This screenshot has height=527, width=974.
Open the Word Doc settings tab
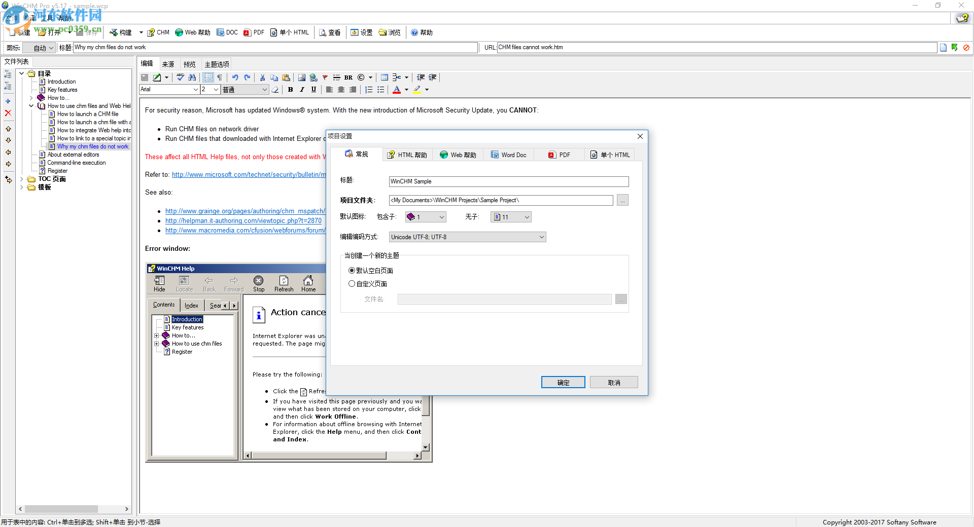508,155
